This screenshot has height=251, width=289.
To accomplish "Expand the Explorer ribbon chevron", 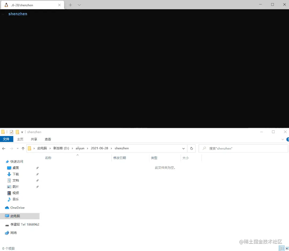I will click(283, 139).
